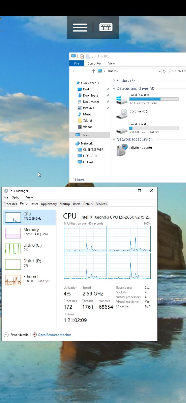Viewport: 186px width, 403px height.
Task: Collapse the Network locations group
Action: point(114,139)
